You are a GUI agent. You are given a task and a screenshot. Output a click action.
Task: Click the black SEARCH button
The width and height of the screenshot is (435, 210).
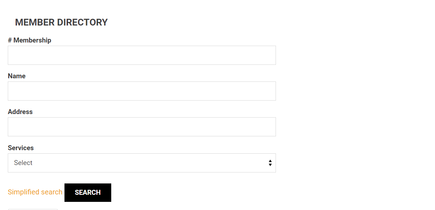point(88,193)
